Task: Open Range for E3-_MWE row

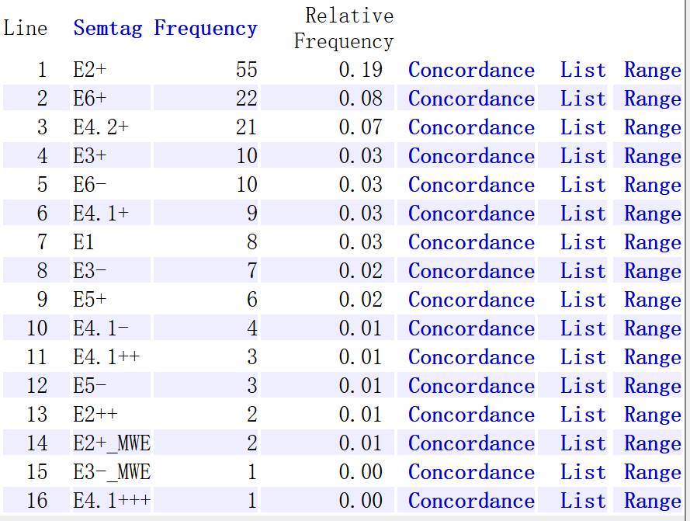Action: coord(652,472)
